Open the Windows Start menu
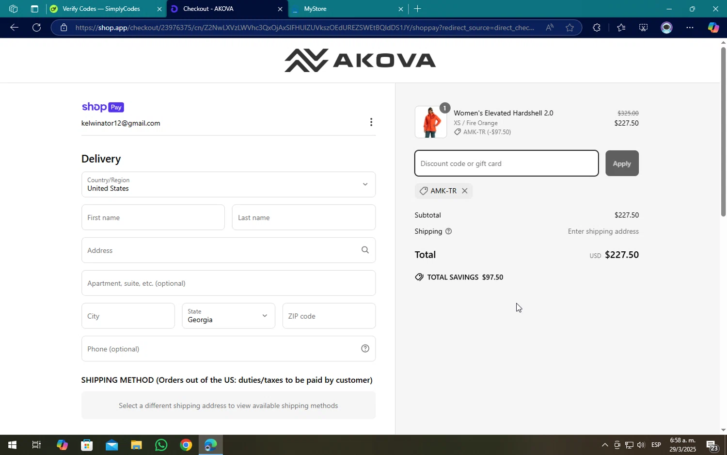 pyautogui.click(x=12, y=445)
